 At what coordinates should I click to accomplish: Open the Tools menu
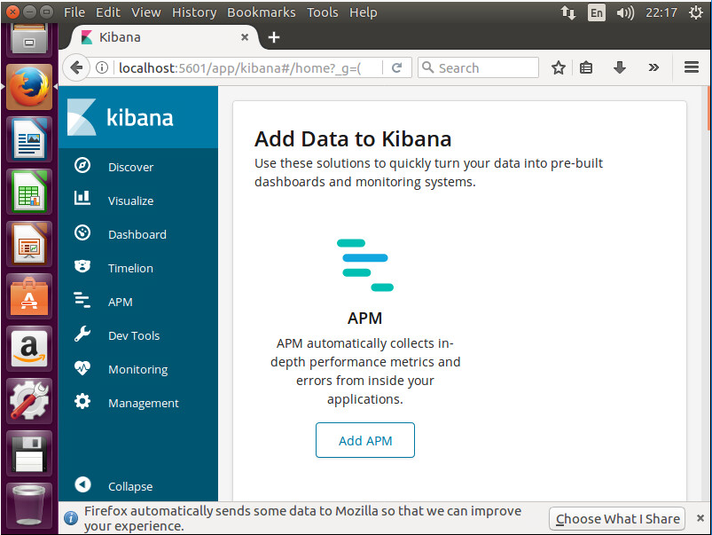click(322, 12)
